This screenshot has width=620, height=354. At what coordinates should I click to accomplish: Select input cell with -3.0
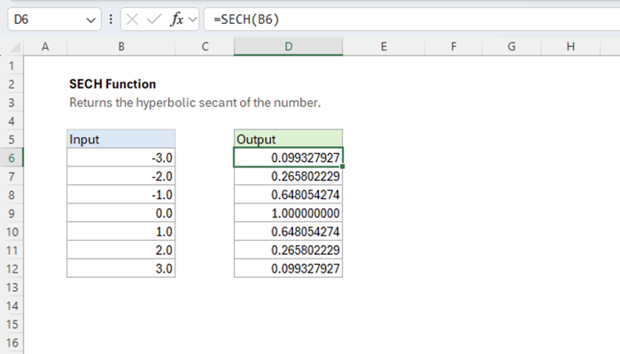[121, 158]
